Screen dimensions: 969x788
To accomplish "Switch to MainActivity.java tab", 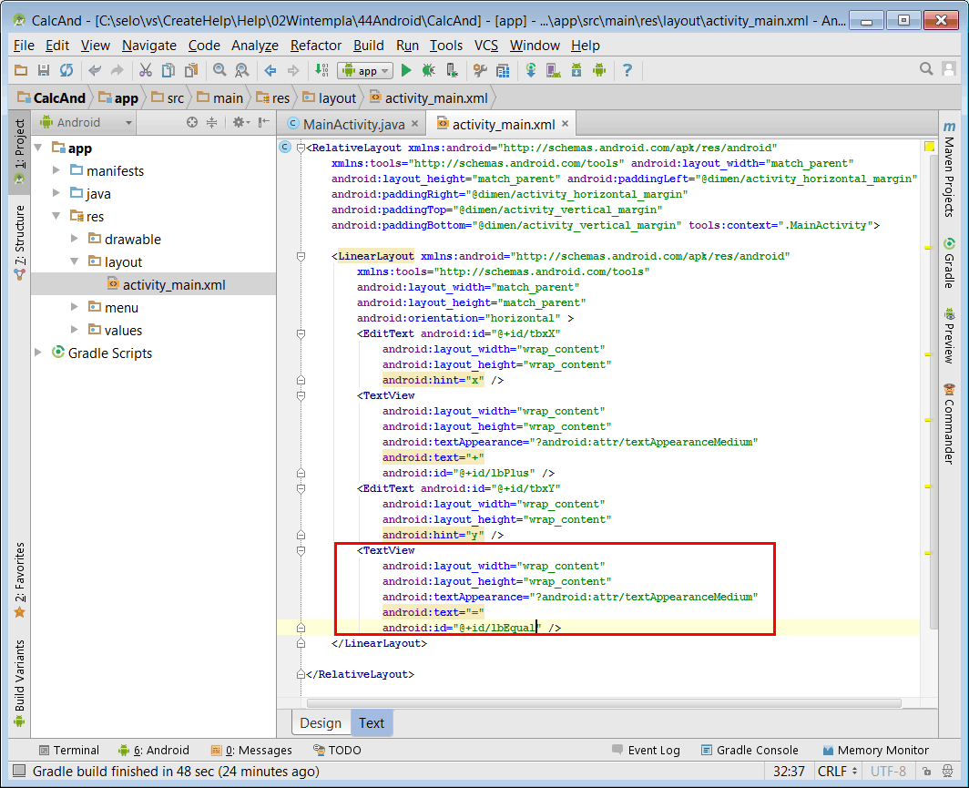I will 353,124.
